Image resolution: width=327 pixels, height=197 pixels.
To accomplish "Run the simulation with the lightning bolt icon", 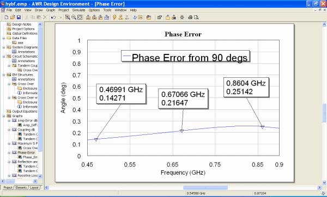I will coord(114,17).
